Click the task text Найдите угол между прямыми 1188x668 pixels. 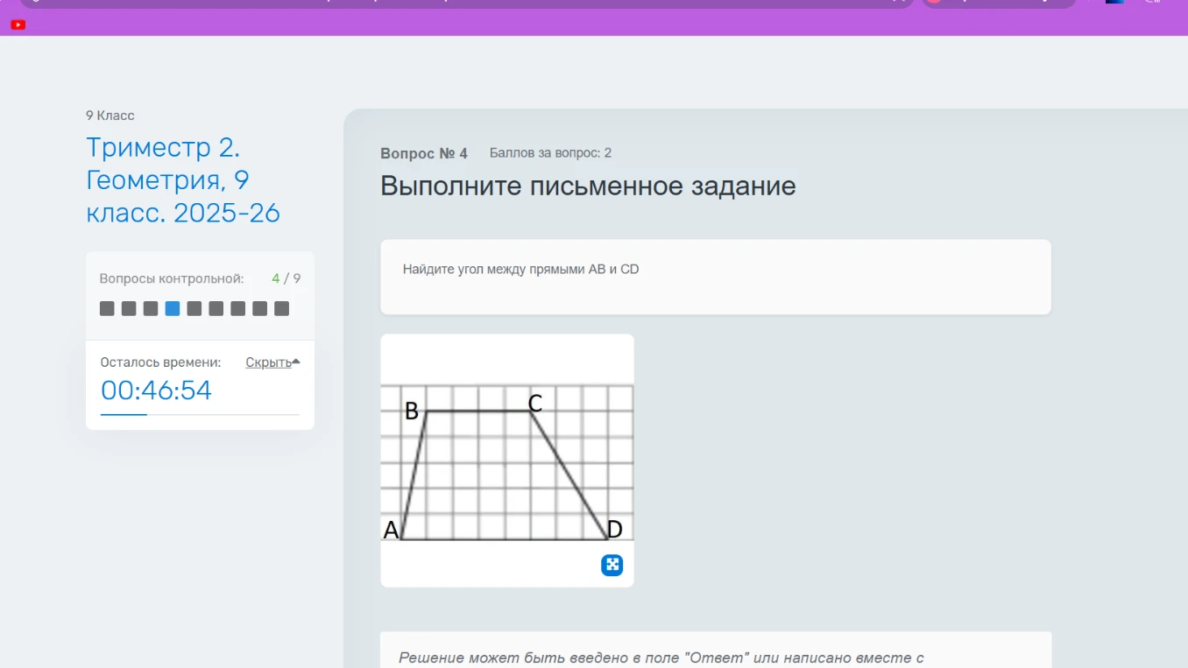click(520, 270)
